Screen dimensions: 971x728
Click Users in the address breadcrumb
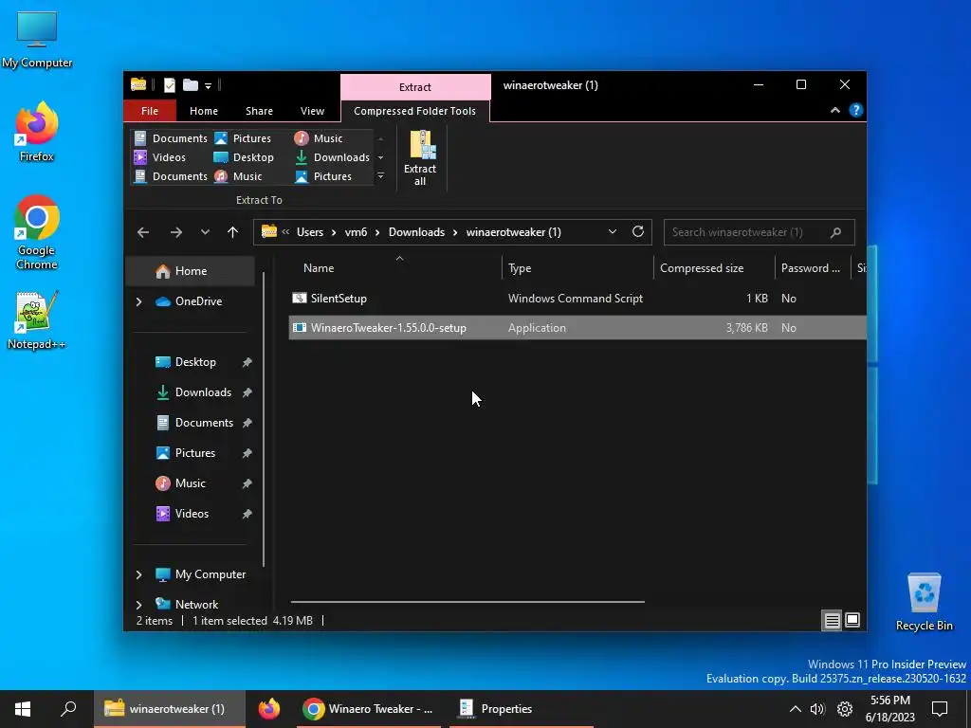(310, 232)
